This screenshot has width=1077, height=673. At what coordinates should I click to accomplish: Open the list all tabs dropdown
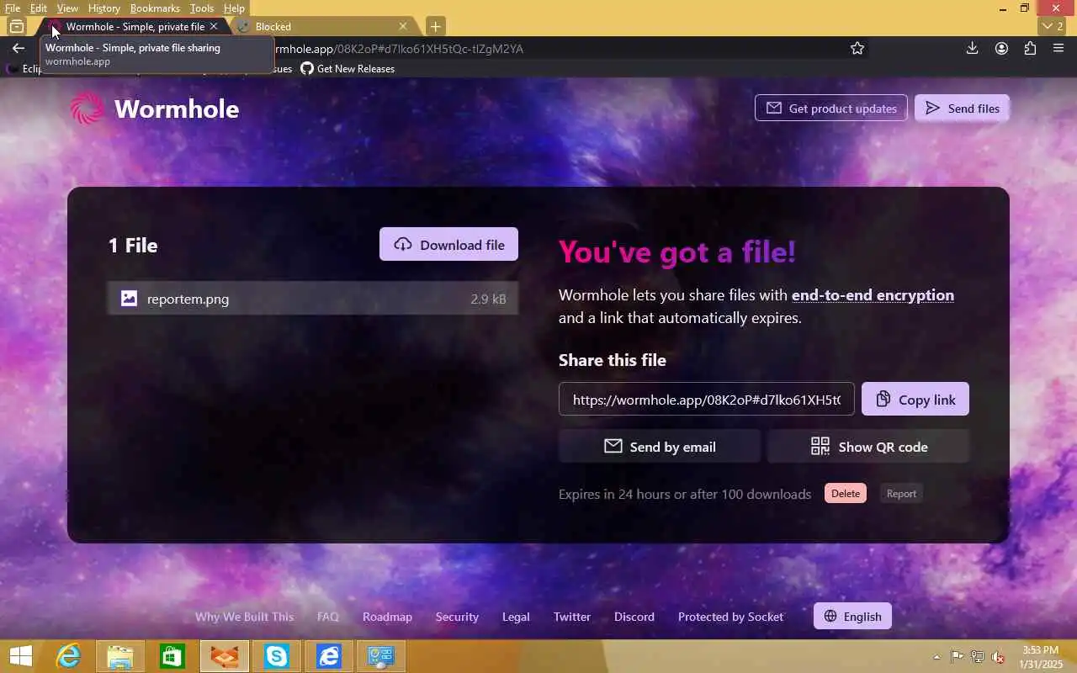pos(1053,26)
